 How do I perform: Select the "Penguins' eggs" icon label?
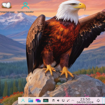7,12
